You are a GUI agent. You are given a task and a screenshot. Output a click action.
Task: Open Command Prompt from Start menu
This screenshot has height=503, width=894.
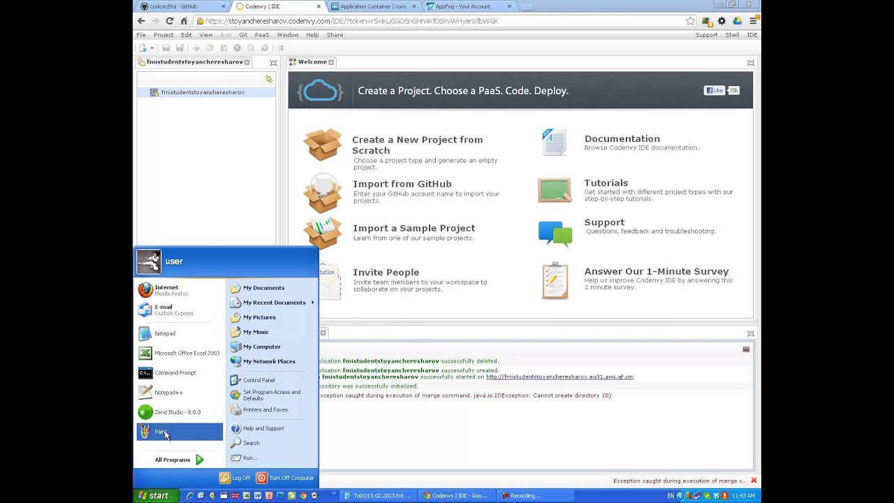(179, 372)
